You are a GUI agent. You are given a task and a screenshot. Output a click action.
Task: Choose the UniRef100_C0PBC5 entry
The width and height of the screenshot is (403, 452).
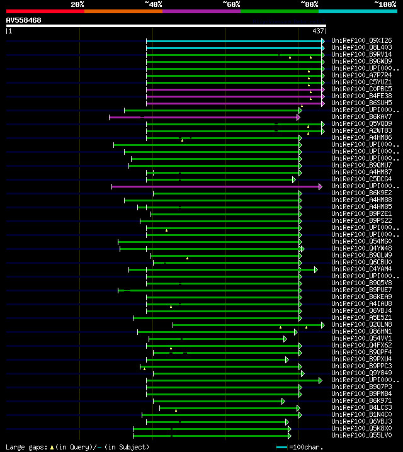click(x=361, y=89)
